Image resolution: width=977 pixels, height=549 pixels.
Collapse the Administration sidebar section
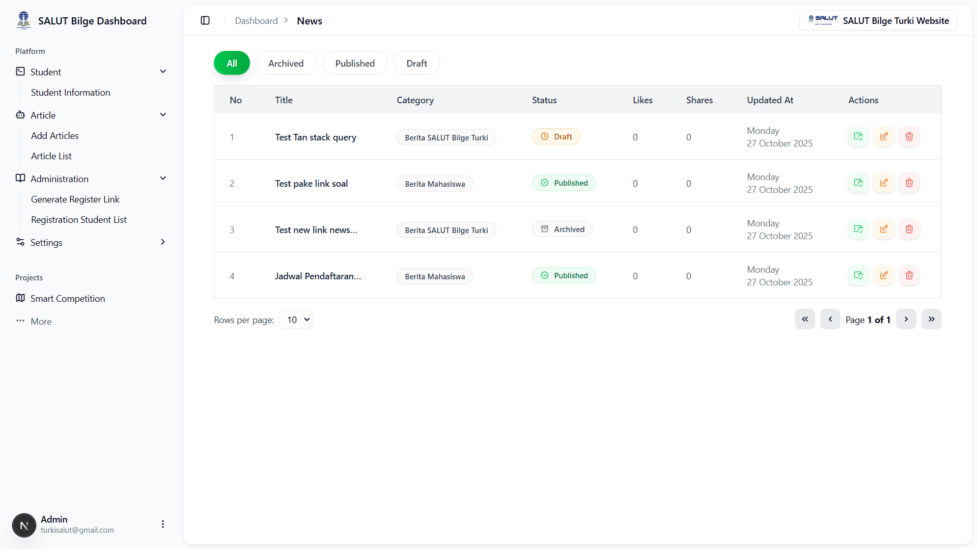tap(163, 179)
